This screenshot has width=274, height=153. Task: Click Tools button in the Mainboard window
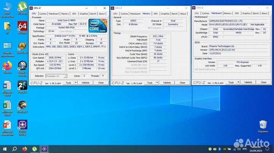coord(231,83)
